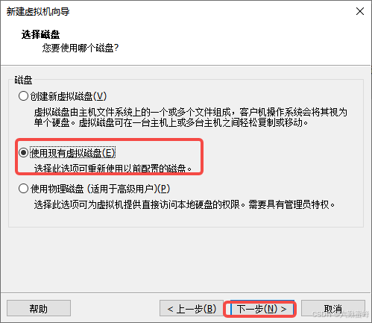The height and width of the screenshot is (323, 372).
Task: Click the 磁盘 group box label
Action: tap(23, 80)
